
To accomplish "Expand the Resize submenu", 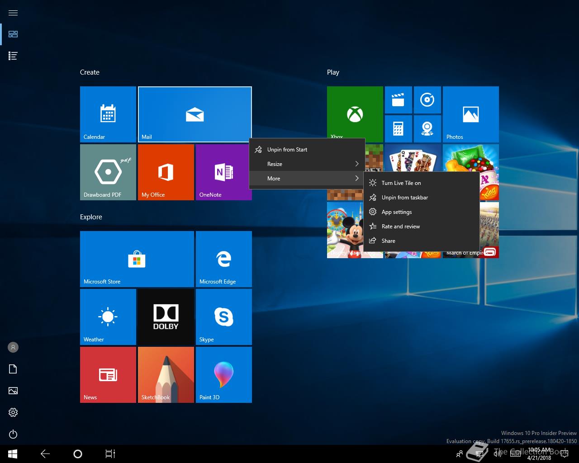I will tap(307, 164).
